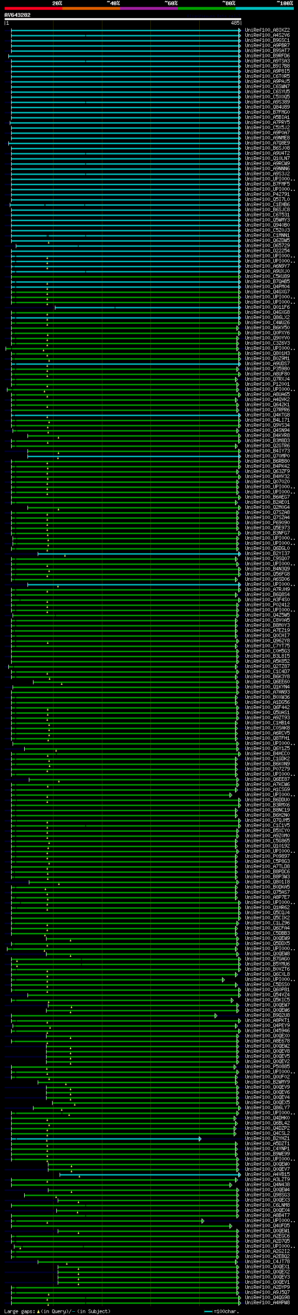Select the label UniRef100_B7FMF5
This screenshot has height=1315, width=298.
pyautogui.click(x=267, y=184)
